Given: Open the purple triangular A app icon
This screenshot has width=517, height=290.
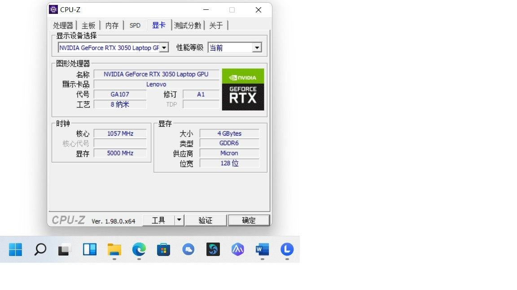Looking at the screenshot, I should (x=238, y=250).
